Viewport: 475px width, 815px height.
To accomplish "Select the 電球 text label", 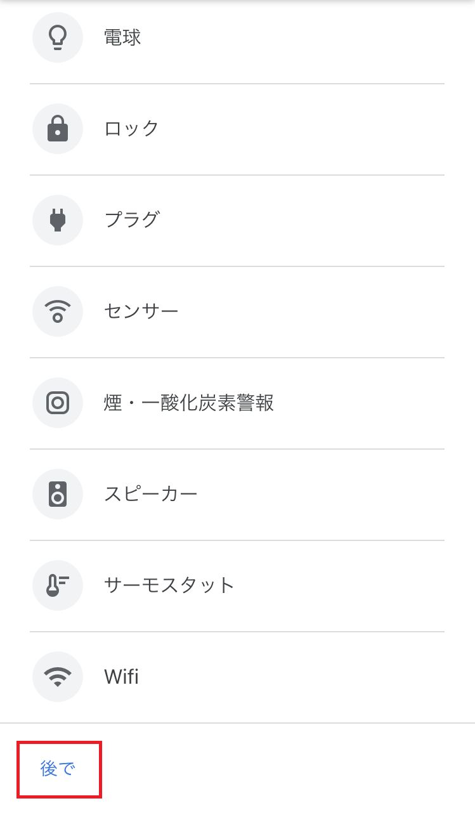I will 122,38.
